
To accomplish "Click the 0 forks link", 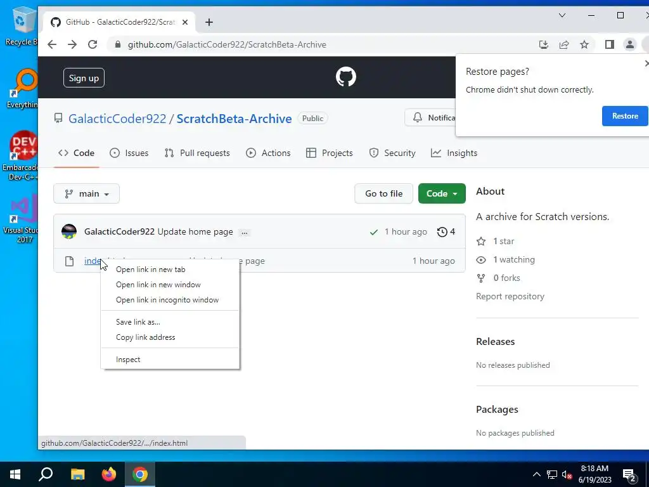I will (498, 278).
